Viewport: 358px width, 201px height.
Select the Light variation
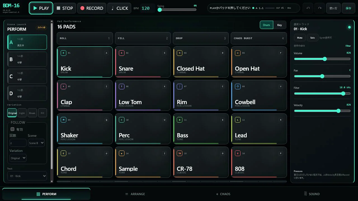(22, 113)
